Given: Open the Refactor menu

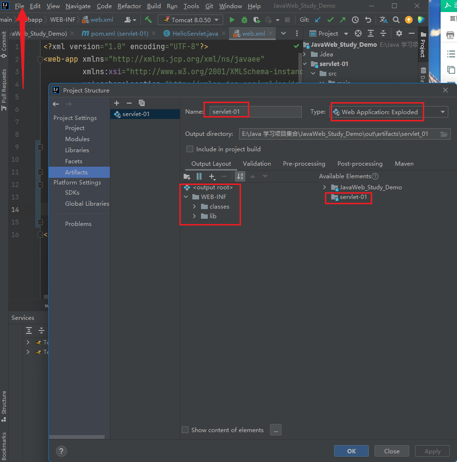Looking at the screenshot, I should [129, 6].
